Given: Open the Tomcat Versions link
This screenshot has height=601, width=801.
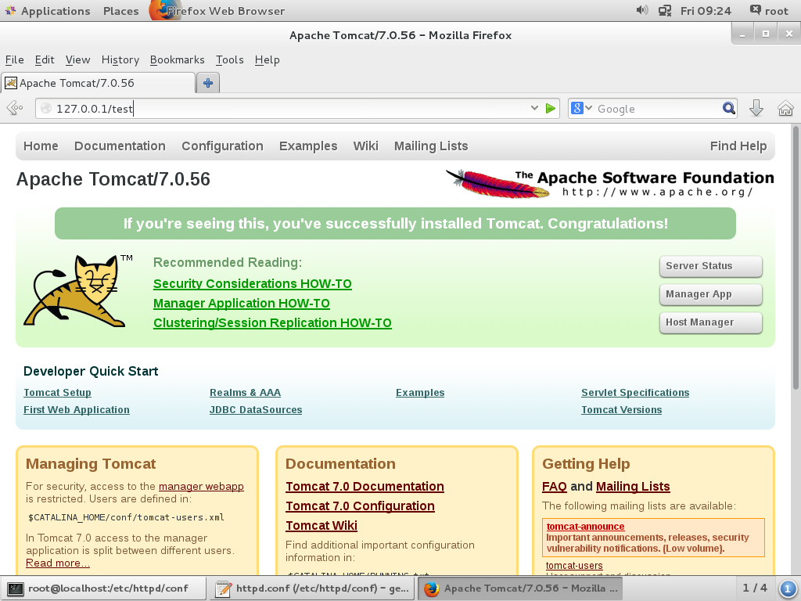Looking at the screenshot, I should click(622, 410).
